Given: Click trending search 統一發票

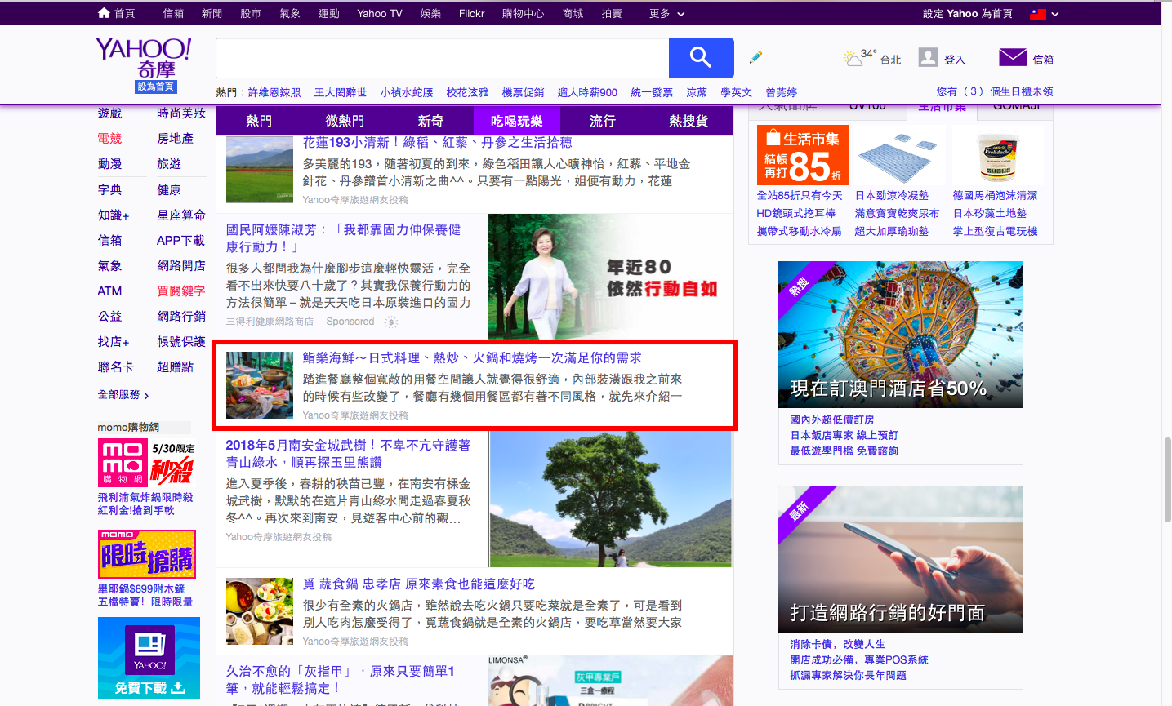Looking at the screenshot, I should pos(652,92).
